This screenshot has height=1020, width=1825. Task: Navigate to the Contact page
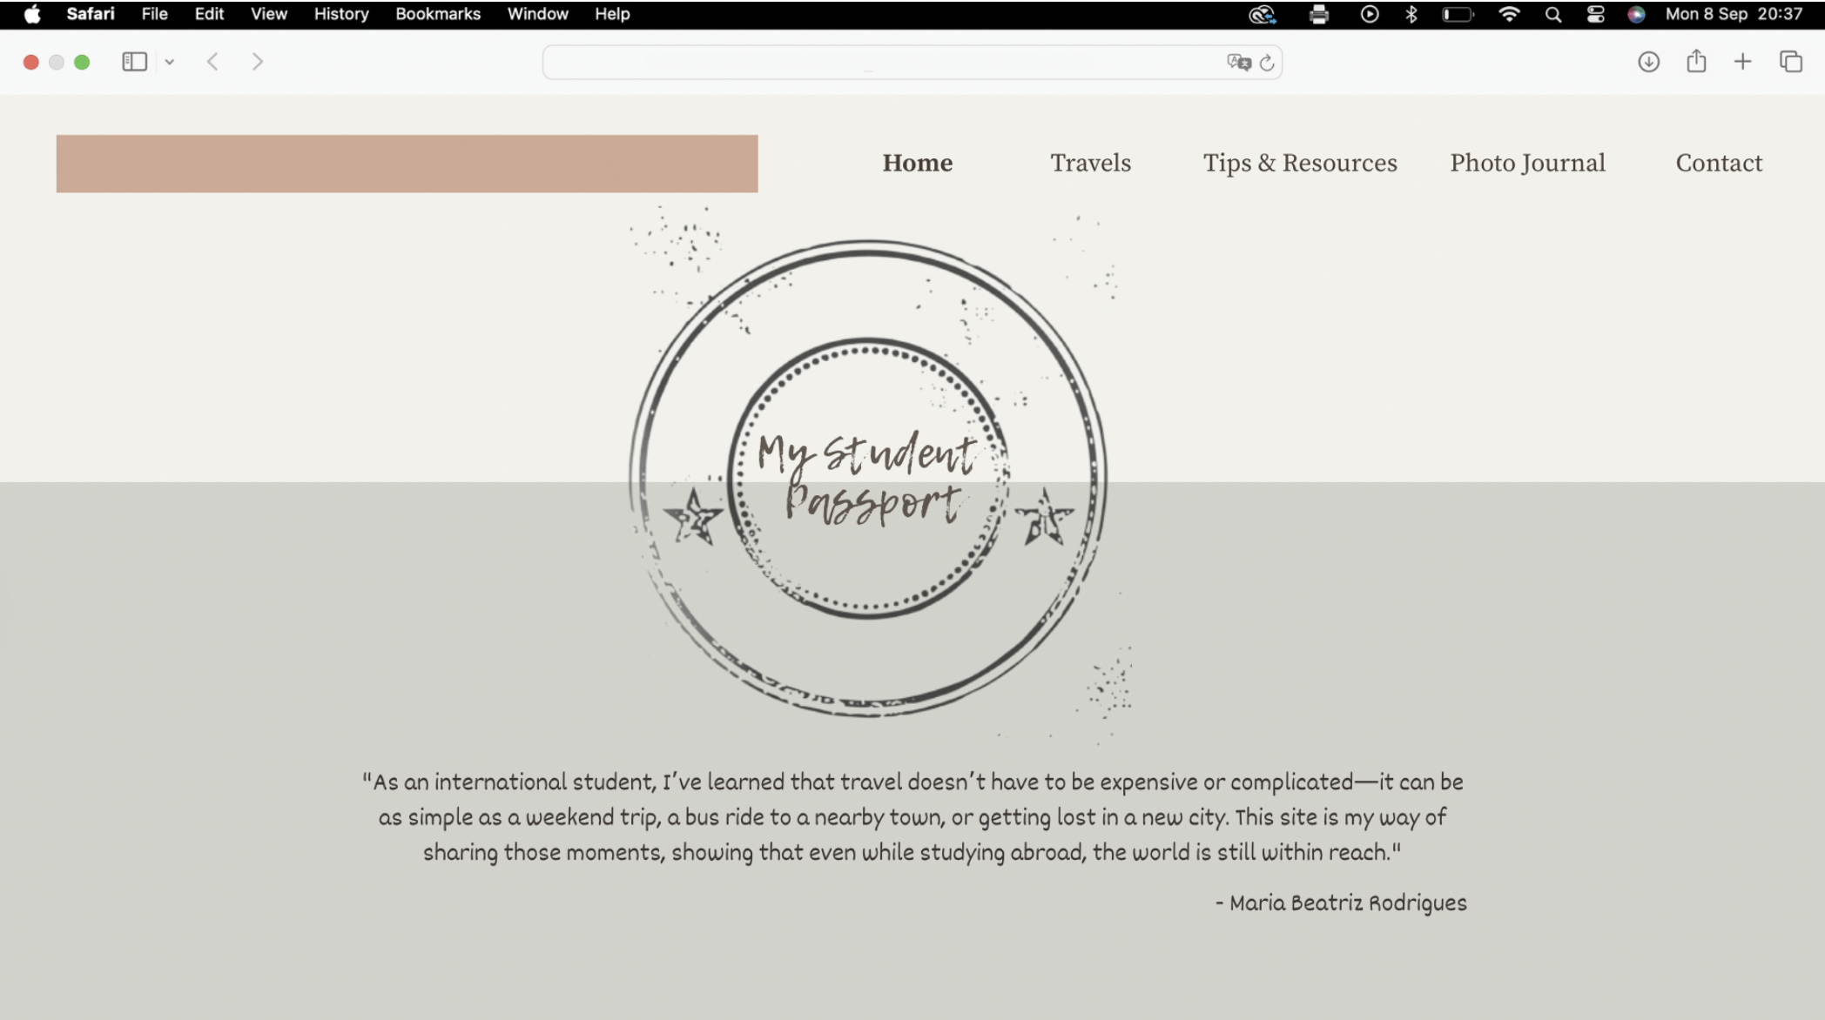tap(1718, 163)
